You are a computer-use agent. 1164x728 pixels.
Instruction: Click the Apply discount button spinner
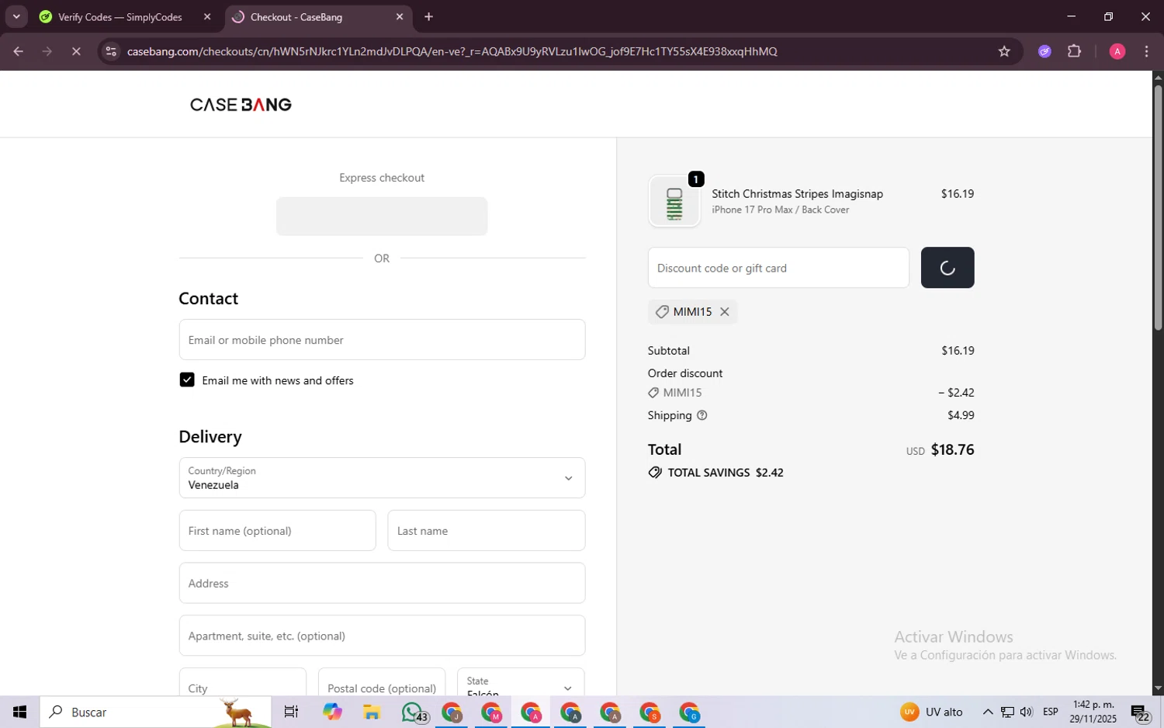pos(947,268)
